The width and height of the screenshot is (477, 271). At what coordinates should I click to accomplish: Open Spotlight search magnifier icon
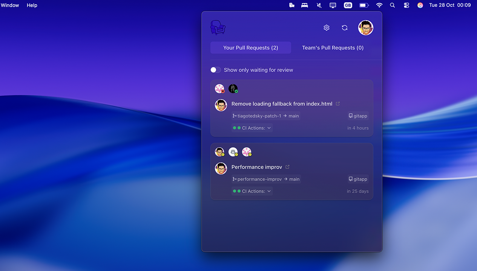[393, 5]
